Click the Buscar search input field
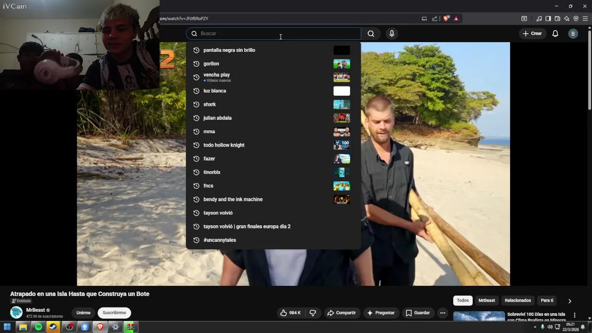Screen dimensions: 592x333 pos(273,33)
